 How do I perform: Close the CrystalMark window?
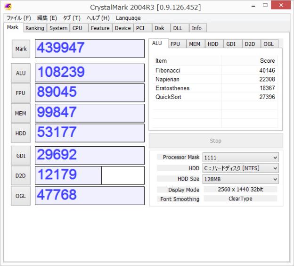click(281, 5)
